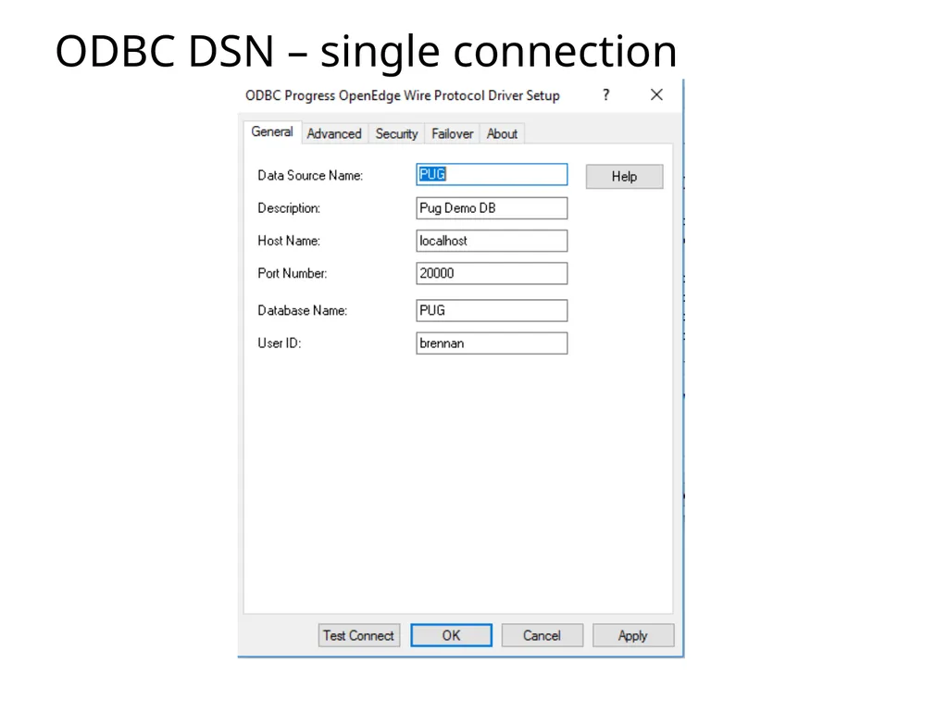Image resolution: width=948 pixels, height=711 pixels.
Task: Click the Data Source Name input field
Action: click(x=492, y=175)
